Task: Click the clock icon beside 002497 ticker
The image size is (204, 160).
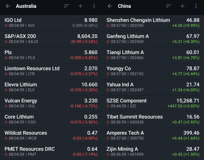Action: point(108,90)
